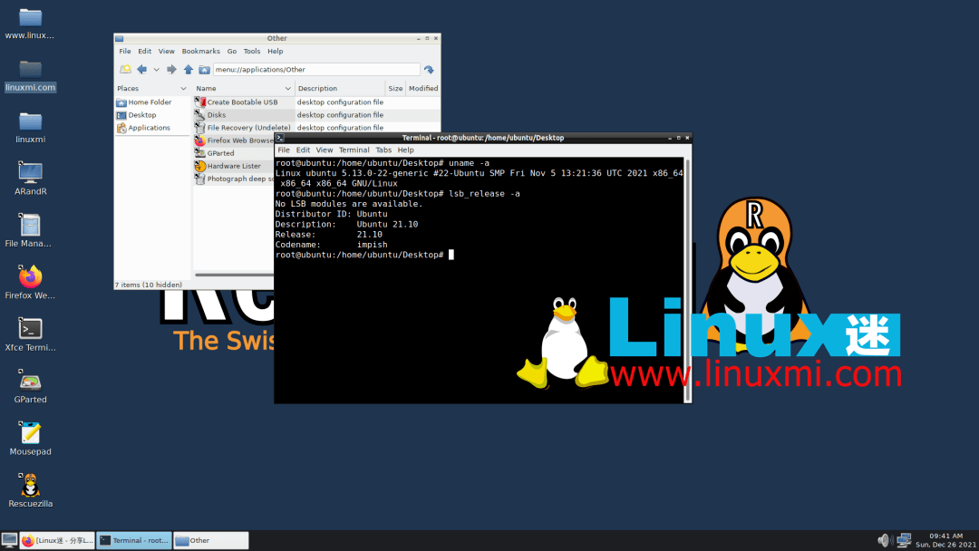Open the Tabs menu in the terminal
The width and height of the screenshot is (979, 551).
[383, 150]
